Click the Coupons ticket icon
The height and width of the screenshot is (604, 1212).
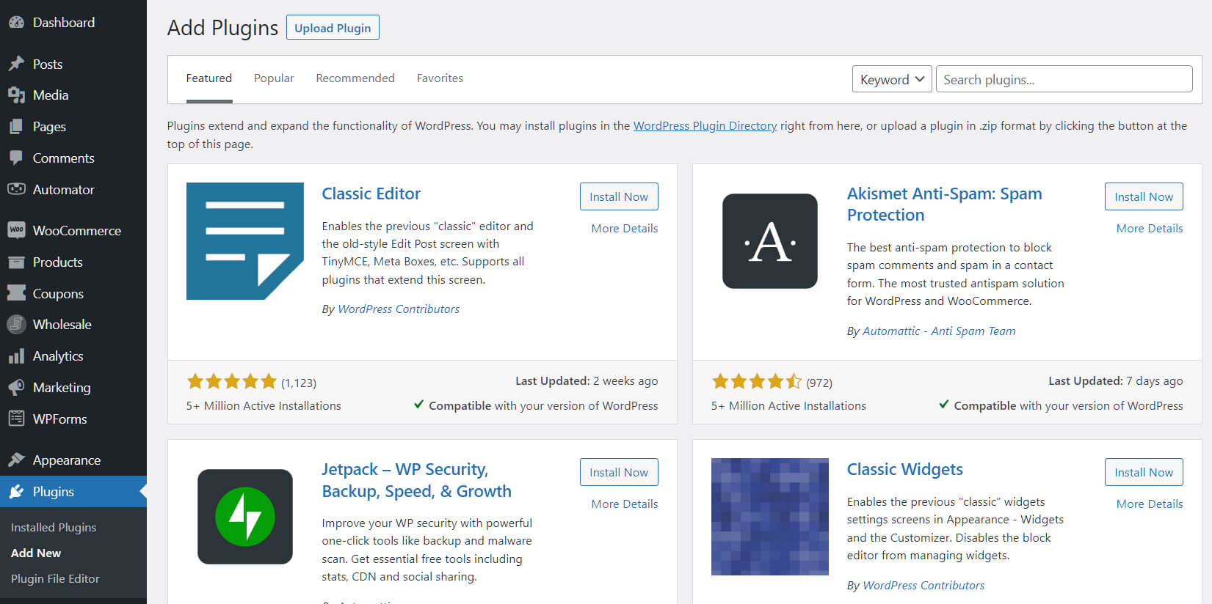click(16, 293)
